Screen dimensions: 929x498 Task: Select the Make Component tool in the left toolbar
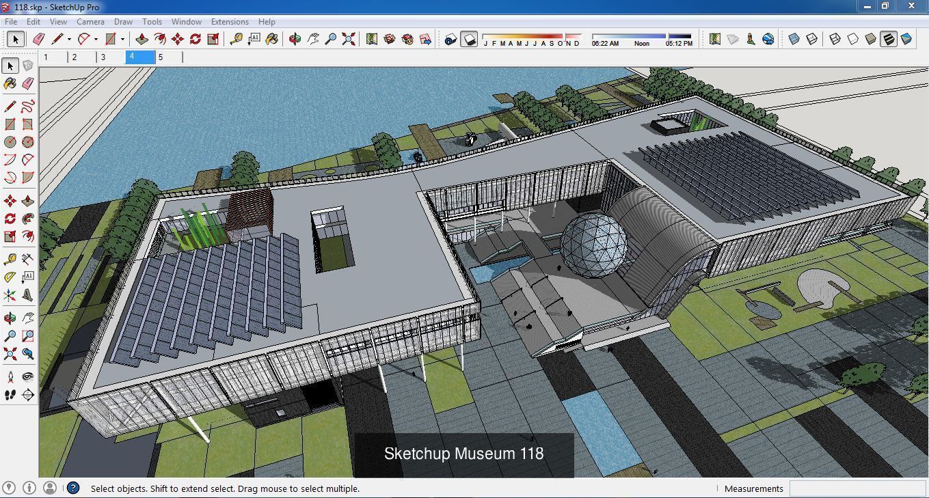tap(27, 66)
